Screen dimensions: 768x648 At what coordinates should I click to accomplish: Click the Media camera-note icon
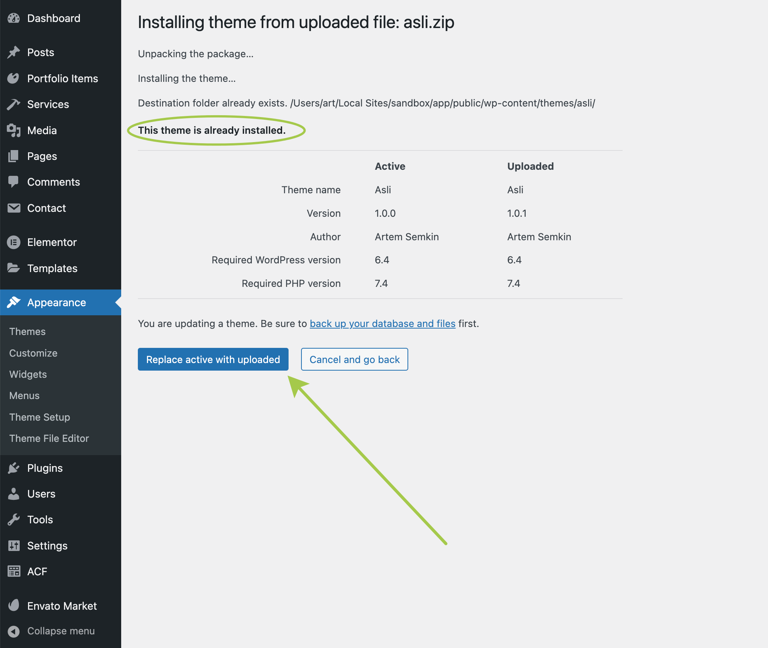tap(14, 130)
